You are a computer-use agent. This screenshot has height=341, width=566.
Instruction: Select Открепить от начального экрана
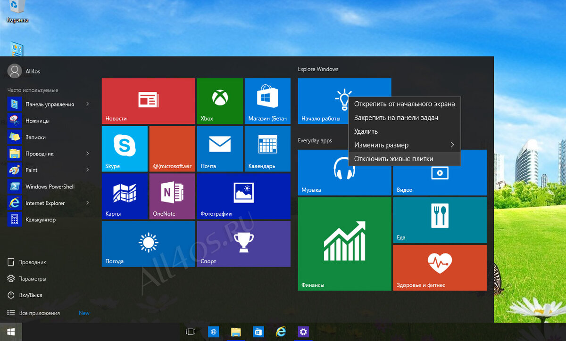pyautogui.click(x=404, y=104)
